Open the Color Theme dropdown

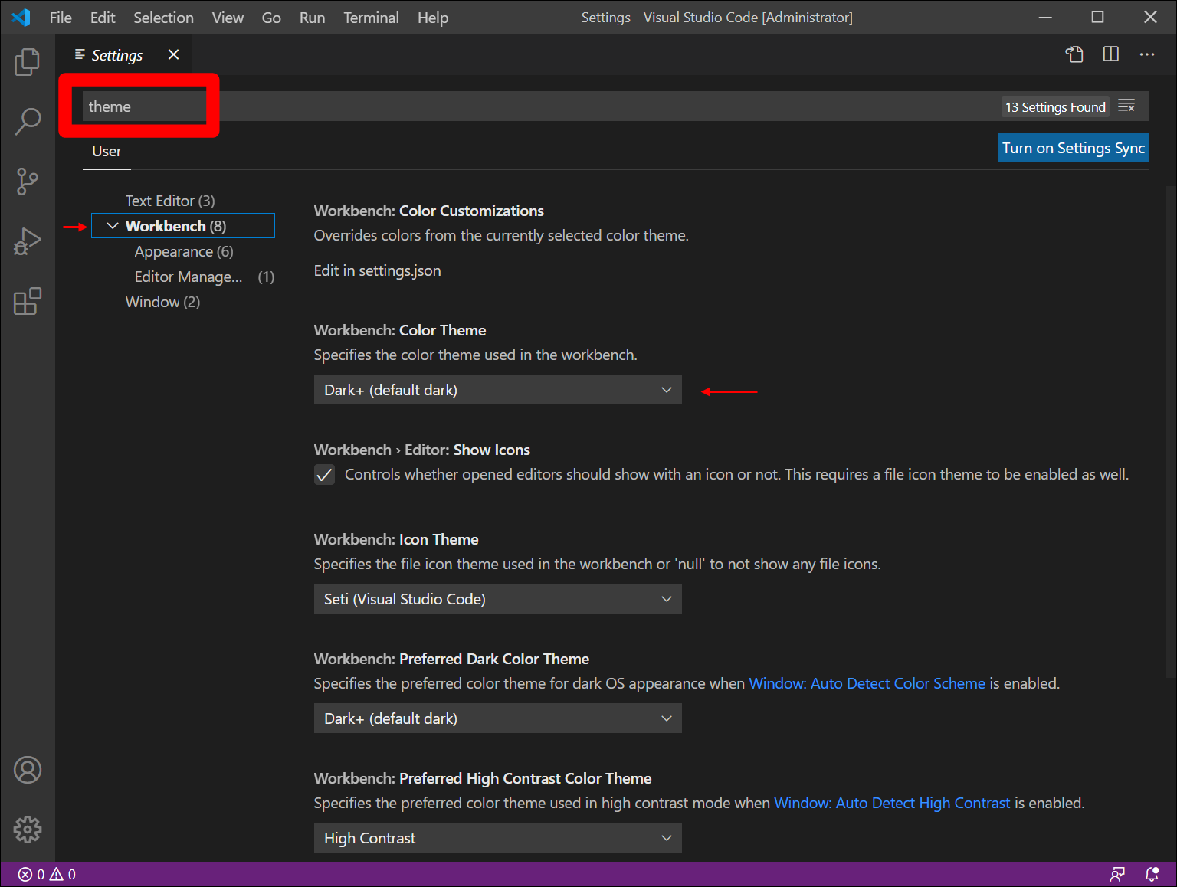click(x=498, y=390)
